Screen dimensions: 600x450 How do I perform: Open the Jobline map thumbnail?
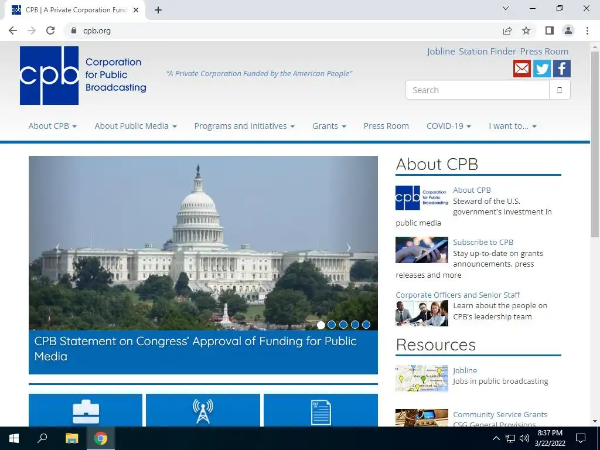coord(422,378)
